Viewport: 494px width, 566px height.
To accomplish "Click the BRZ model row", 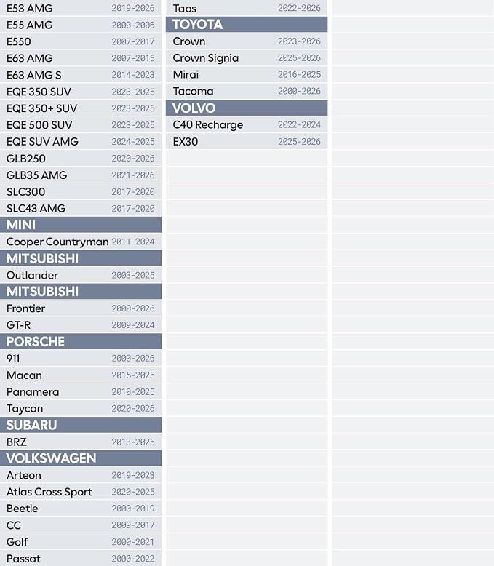I will (x=81, y=442).
